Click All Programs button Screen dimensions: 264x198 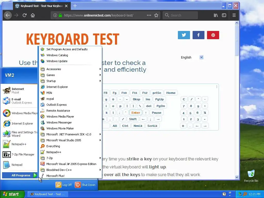[x=20, y=175]
